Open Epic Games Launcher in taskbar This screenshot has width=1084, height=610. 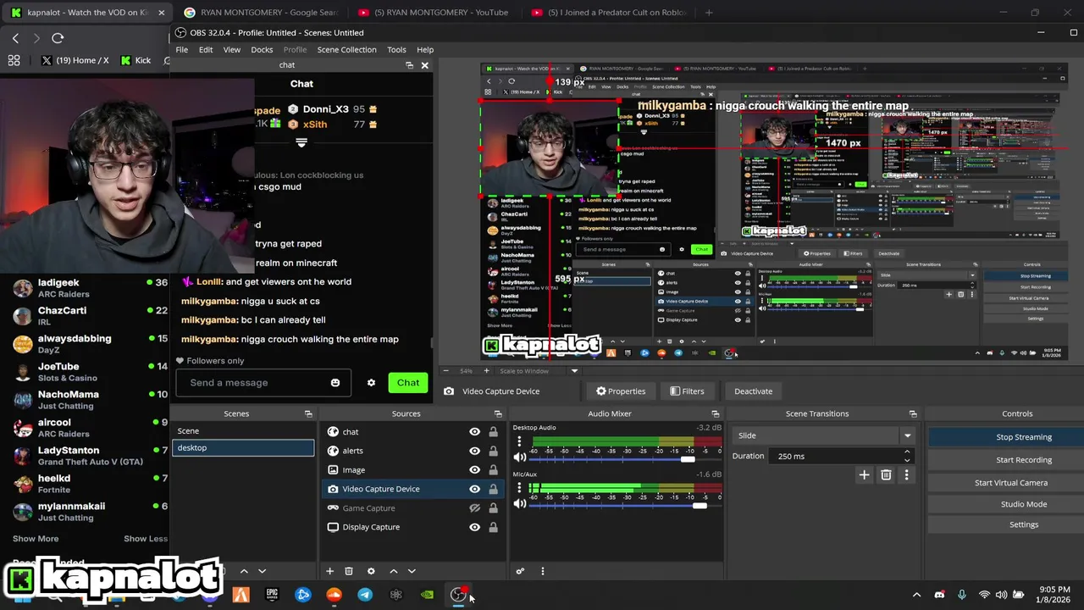tap(272, 595)
